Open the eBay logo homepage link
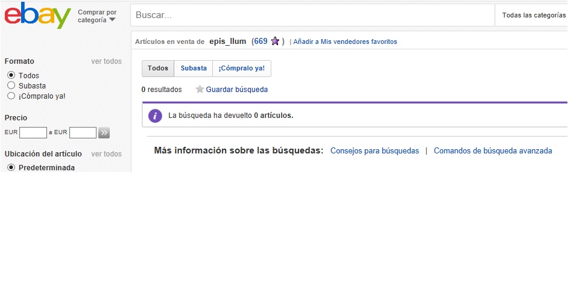This screenshot has height=284, width=568. pos(37,15)
